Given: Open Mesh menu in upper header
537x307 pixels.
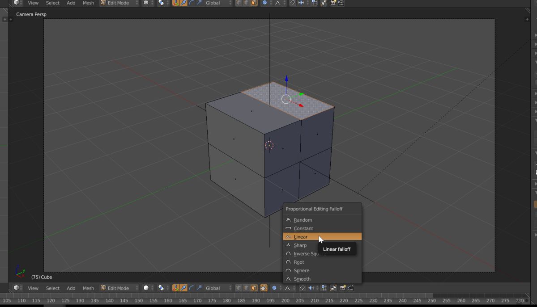Looking at the screenshot, I should (88, 3).
